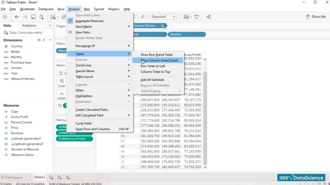330x185 pixels.
Task: Open Create Calculated Field from menu
Action: click(x=92, y=110)
